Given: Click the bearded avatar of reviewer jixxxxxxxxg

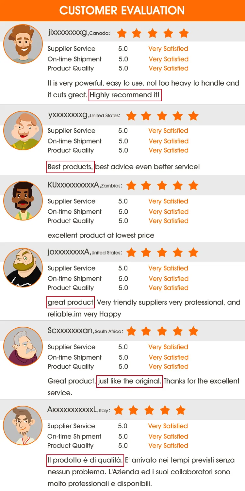Looking at the screenshot, I should tap(23, 44).
